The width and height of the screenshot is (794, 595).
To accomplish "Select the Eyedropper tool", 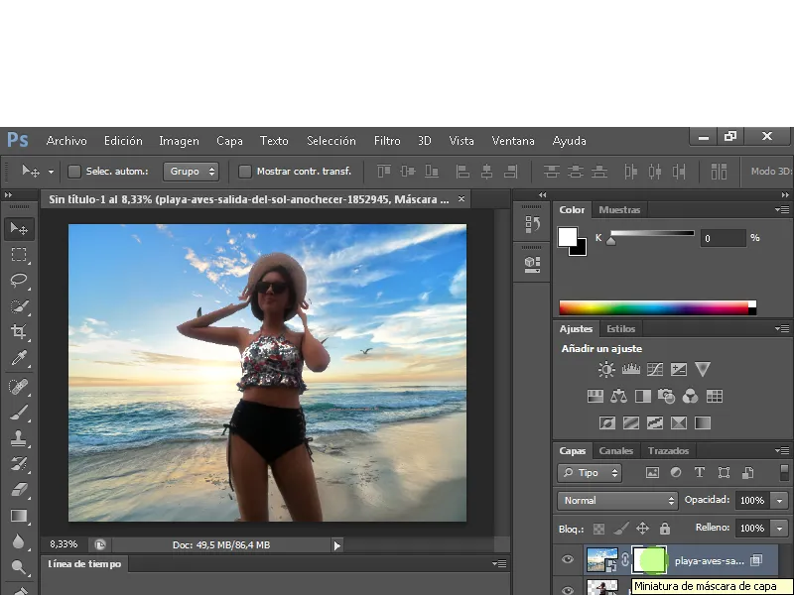I will point(19,358).
